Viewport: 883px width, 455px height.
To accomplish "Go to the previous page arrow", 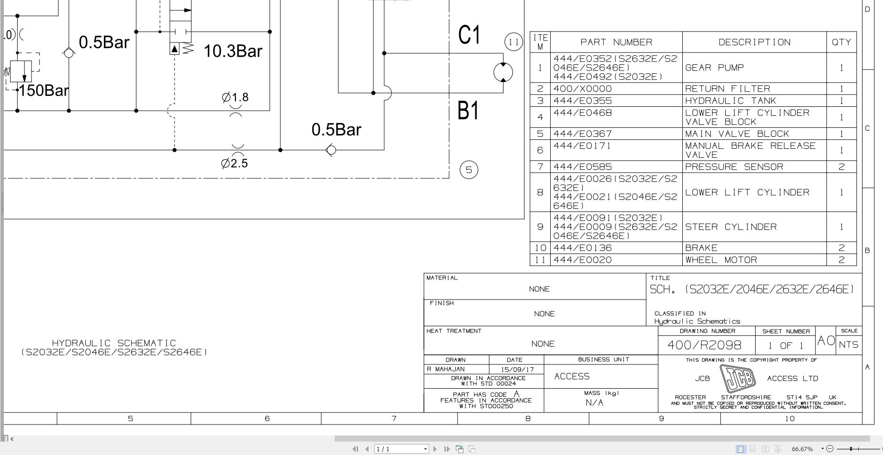I will (x=367, y=449).
